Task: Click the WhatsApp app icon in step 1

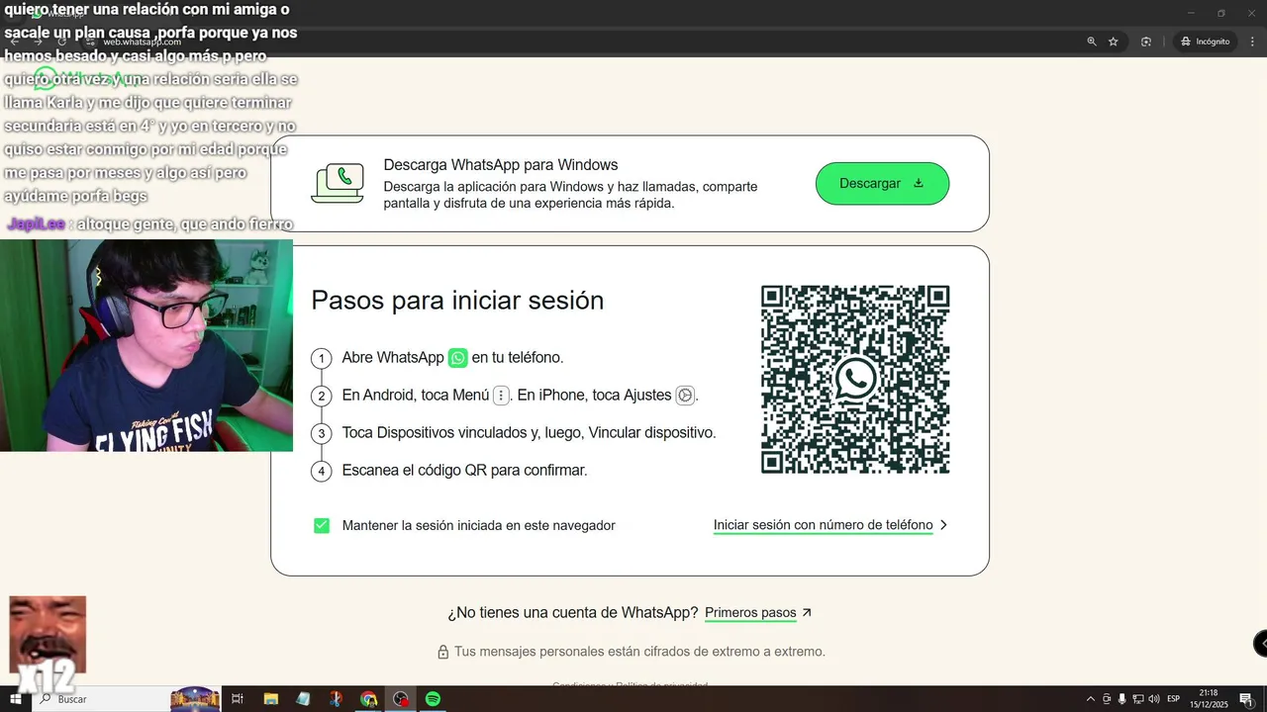Action: [457, 358]
